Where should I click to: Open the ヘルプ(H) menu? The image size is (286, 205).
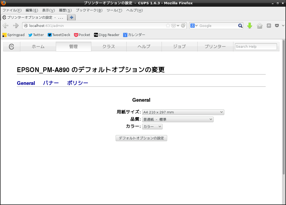point(134,10)
